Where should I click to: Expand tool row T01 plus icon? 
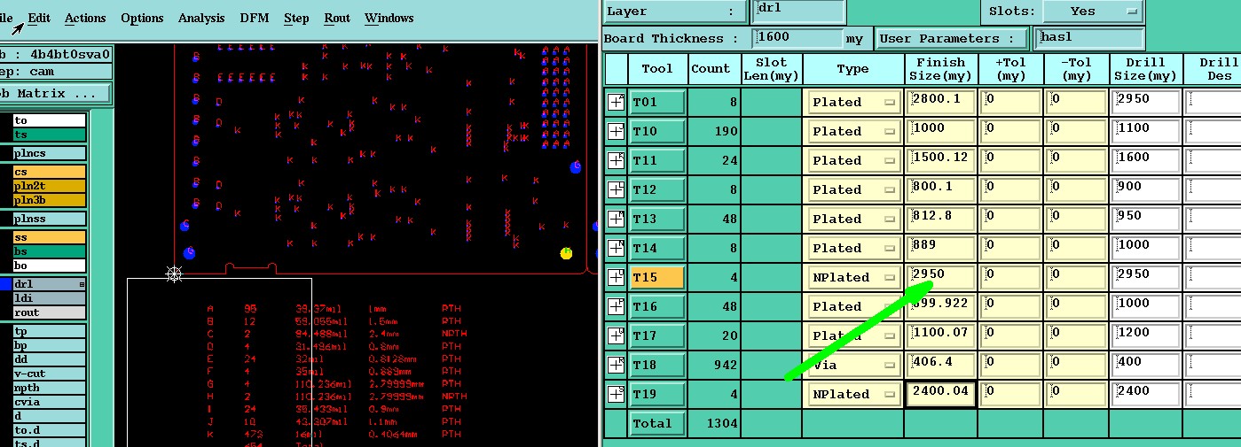[x=616, y=102]
